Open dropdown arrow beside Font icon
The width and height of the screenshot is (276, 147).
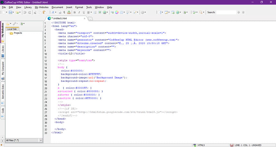pyautogui.click(x=56, y=12)
